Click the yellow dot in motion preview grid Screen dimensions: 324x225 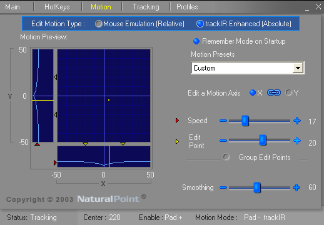pos(109,100)
